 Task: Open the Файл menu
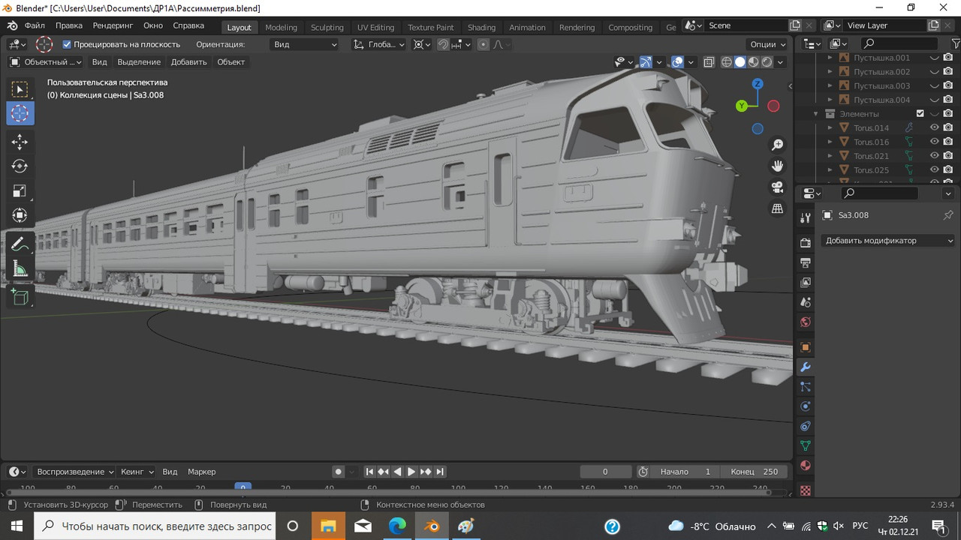[35, 25]
